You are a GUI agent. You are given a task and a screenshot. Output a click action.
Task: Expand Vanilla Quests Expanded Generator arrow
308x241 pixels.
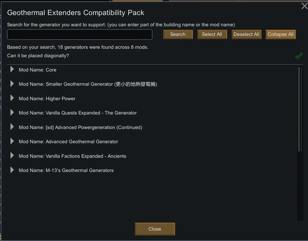pos(12,113)
